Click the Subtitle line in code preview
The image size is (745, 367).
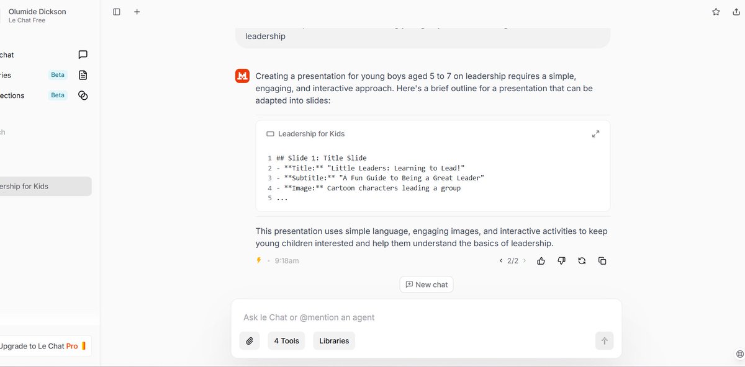pyautogui.click(x=380, y=178)
